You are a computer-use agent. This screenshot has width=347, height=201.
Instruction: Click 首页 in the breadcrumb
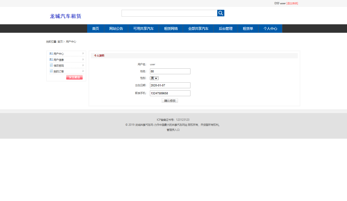coord(60,42)
